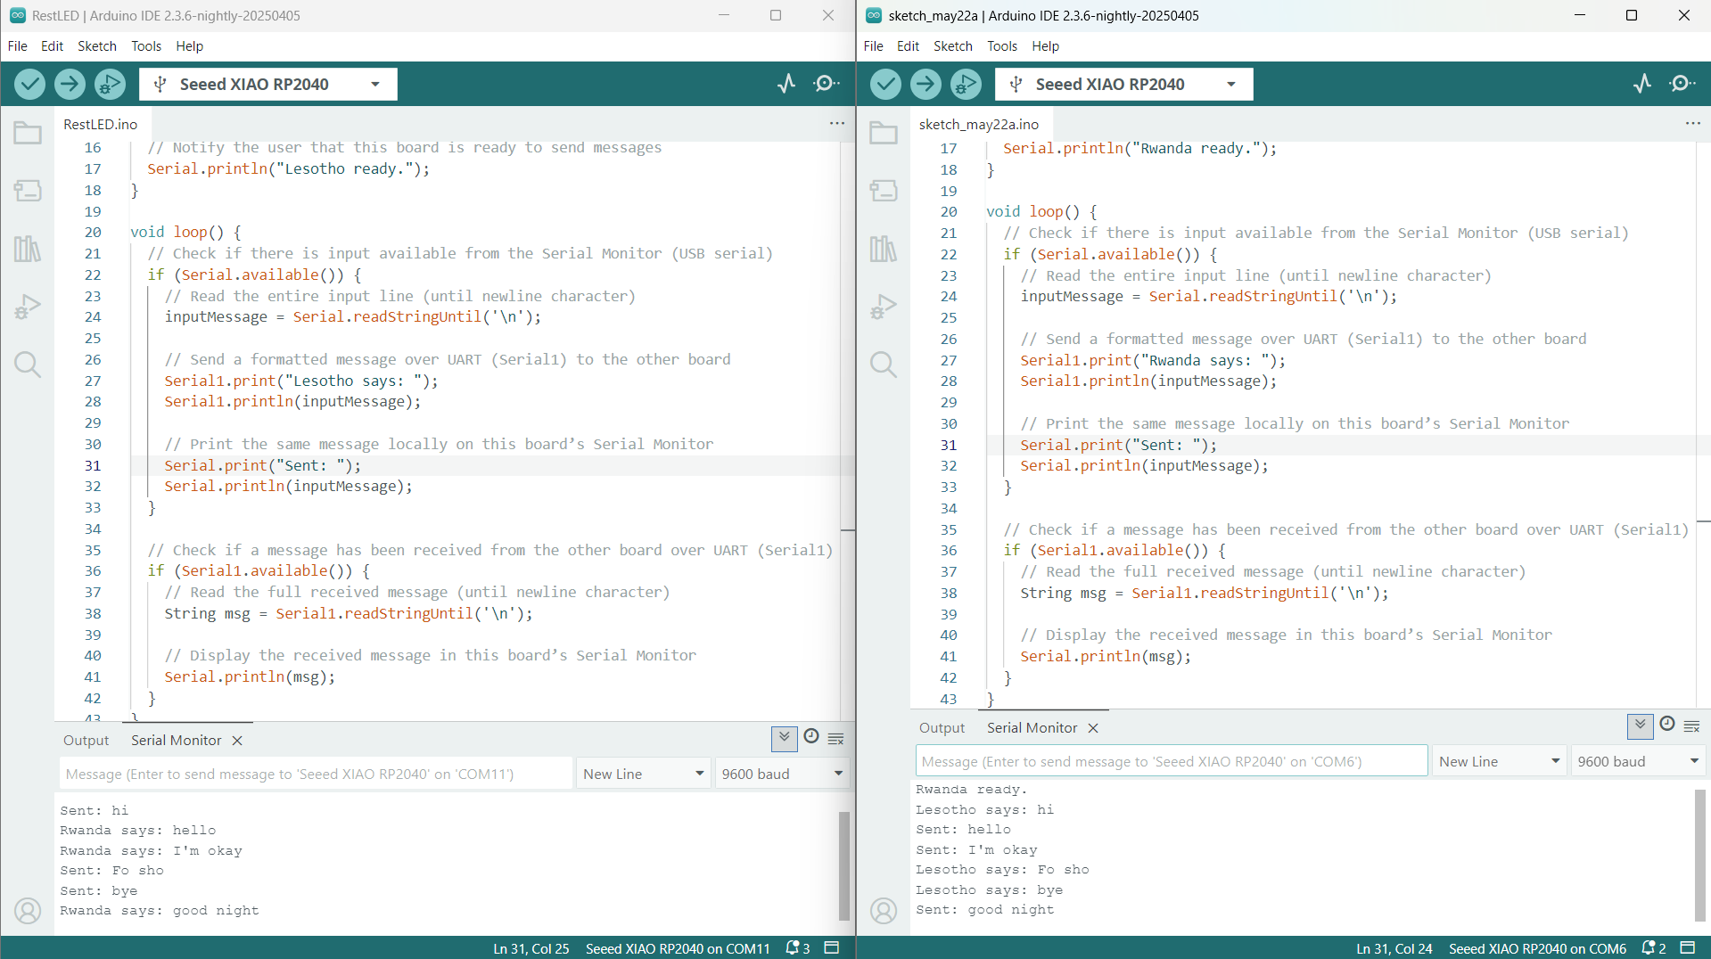Clear output icon in RestLED serial monitor
This screenshot has height=959, width=1711.
pyautogui.click(x=836, y=739)
